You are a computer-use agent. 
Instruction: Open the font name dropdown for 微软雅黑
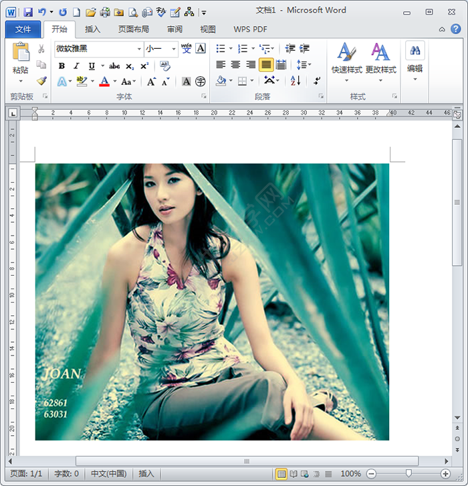[x=139, y=49]
